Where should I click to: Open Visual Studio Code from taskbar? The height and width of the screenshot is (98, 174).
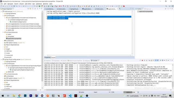coord(70,96)
